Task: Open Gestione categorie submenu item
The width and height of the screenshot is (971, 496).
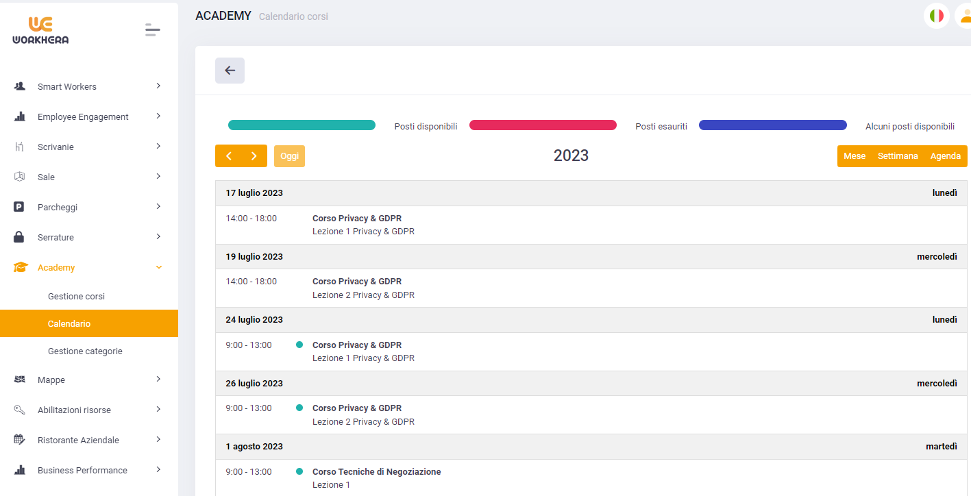Action: click(85, 351)
